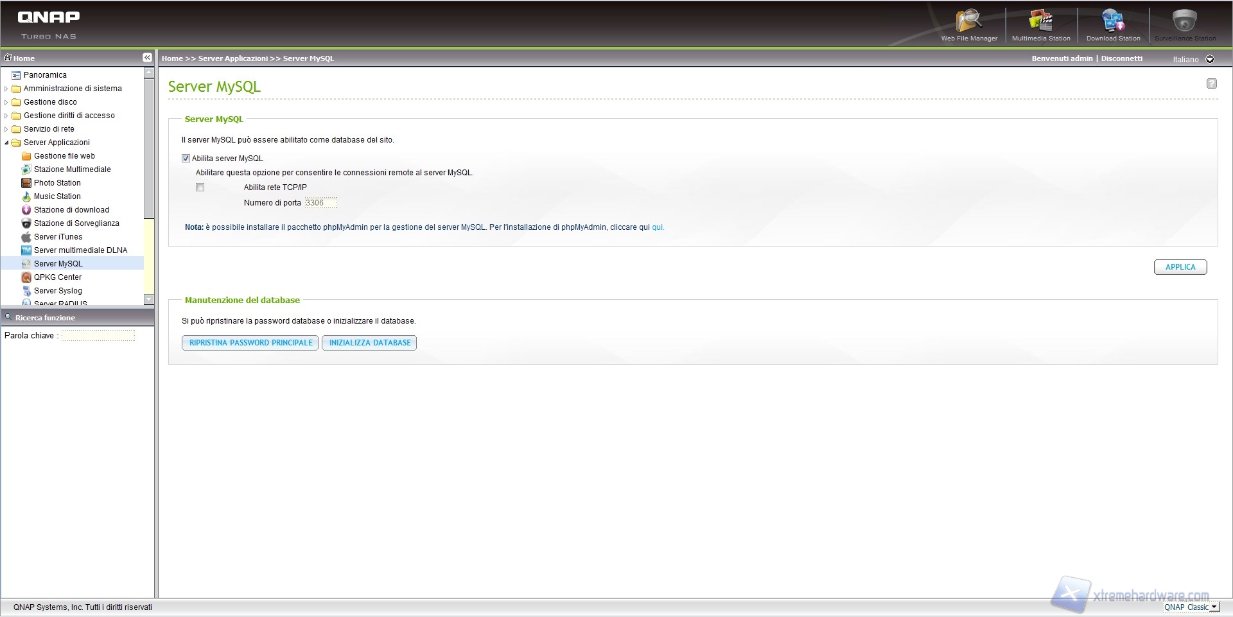Enable Abilita rete TCP/IP checkbox
Screen dimensions: 1233x617
point(200,187)
